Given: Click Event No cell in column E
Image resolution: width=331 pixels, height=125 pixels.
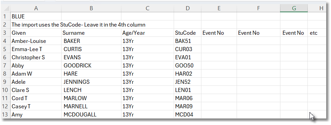Looking at the screenshot, I should pos(219,33).
